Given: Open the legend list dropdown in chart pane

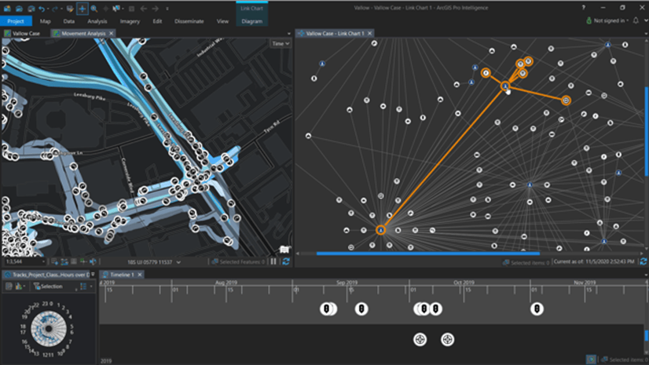Looking at the screenshot, I should coord(85,287).
